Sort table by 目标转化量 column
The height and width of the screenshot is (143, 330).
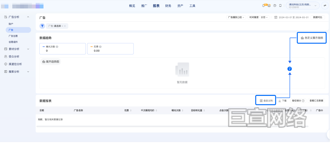click(204, 110)
